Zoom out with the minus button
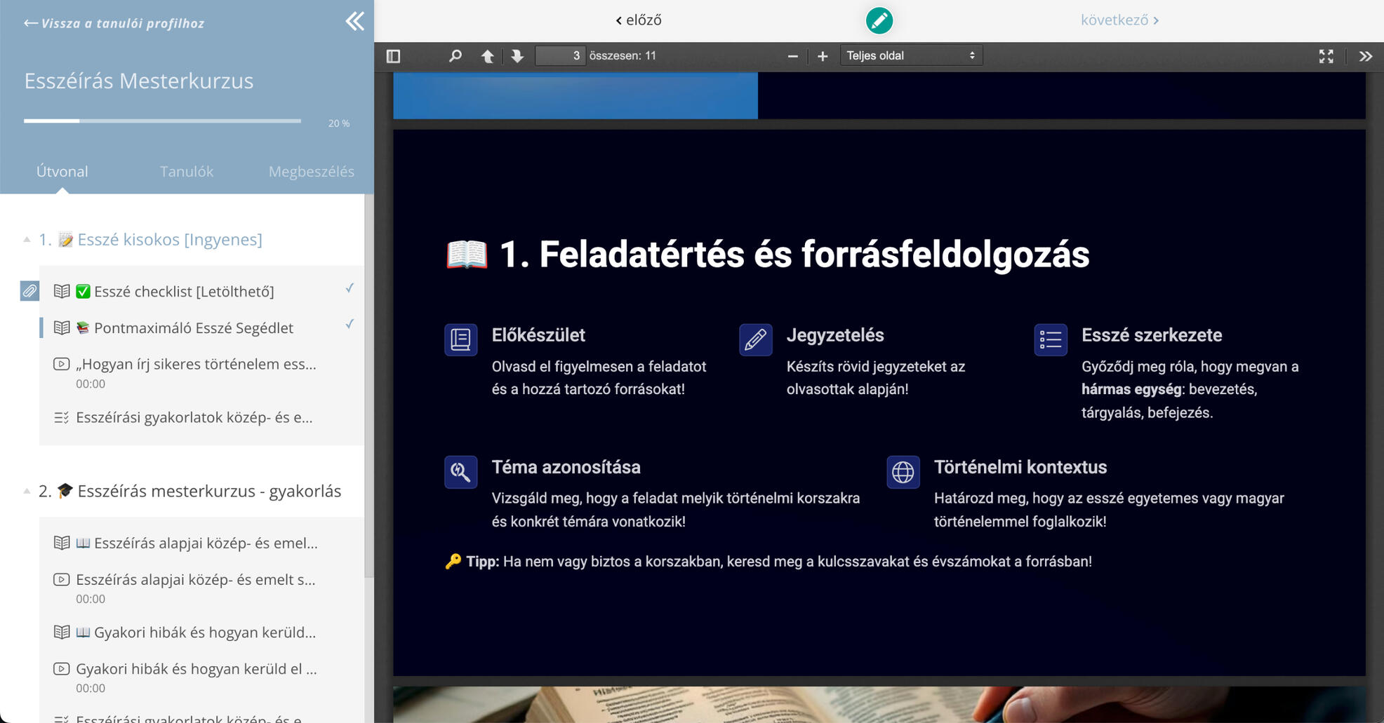The width and height of the screenshot is (1384, 723). tap(792, 56)
